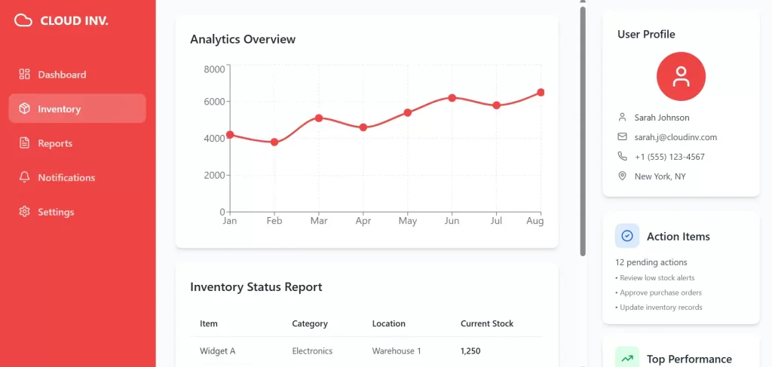Click the User Profile heading
Screen dimensions: 772x367
(x=646, y=35)
